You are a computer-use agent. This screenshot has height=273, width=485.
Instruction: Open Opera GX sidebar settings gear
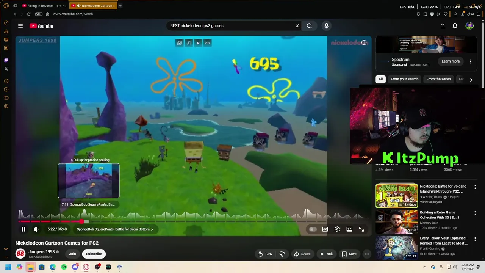click(6, 106)
